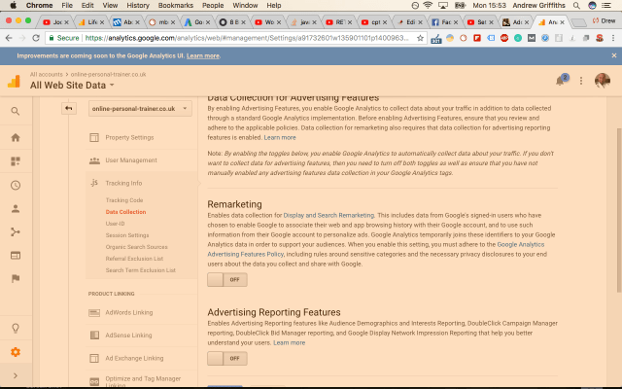Open the Audience person icon
622x389 pixels.
[15, 208]
